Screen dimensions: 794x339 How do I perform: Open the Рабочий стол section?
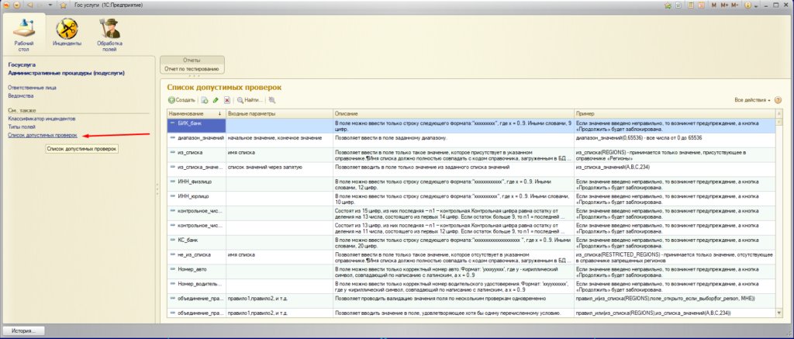[24, 33]
